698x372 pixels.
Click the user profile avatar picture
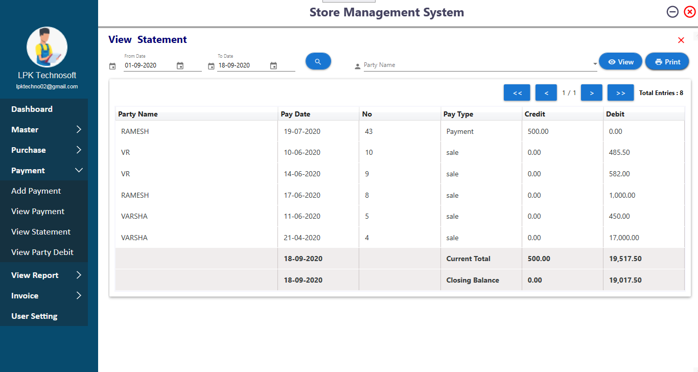pos(47,48)
